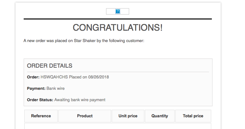Click the ORDER DETAILS heading
The height and width of the screenshot is (129, 245).
coord(50,66)
